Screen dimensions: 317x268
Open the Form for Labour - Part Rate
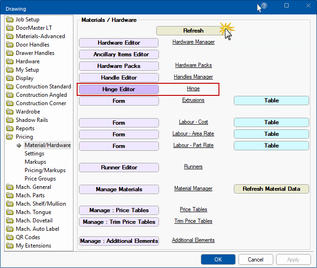coord(119,146)
